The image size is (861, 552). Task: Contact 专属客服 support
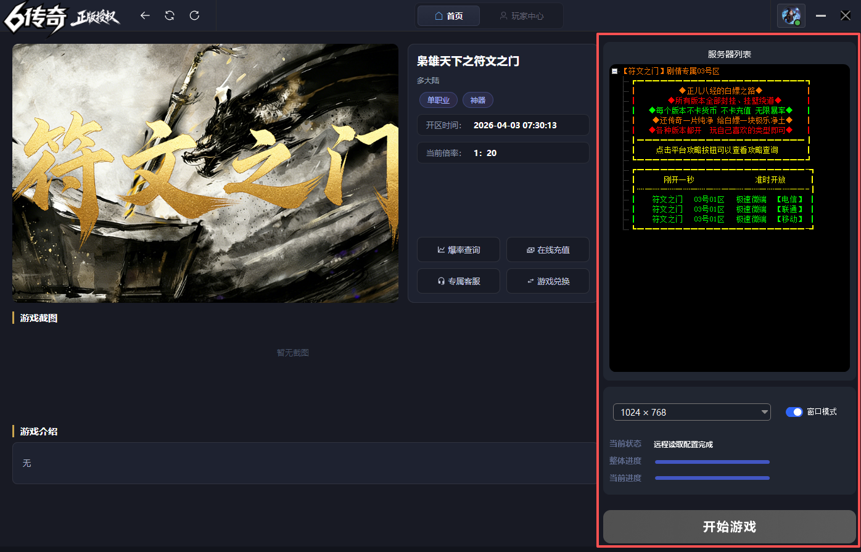point(458,281)
